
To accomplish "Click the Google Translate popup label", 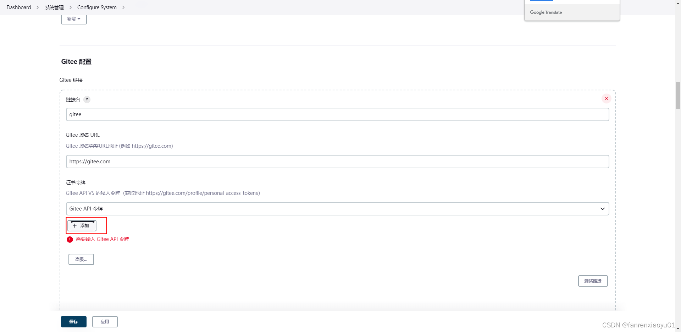I will click(546, 12).
